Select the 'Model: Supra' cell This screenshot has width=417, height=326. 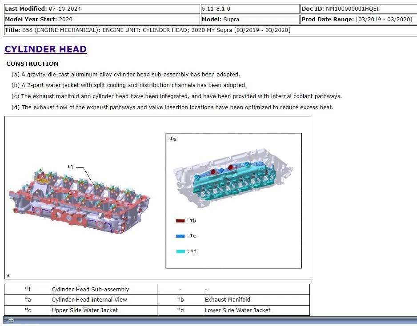pyautogui.click(x=250, y=20)
